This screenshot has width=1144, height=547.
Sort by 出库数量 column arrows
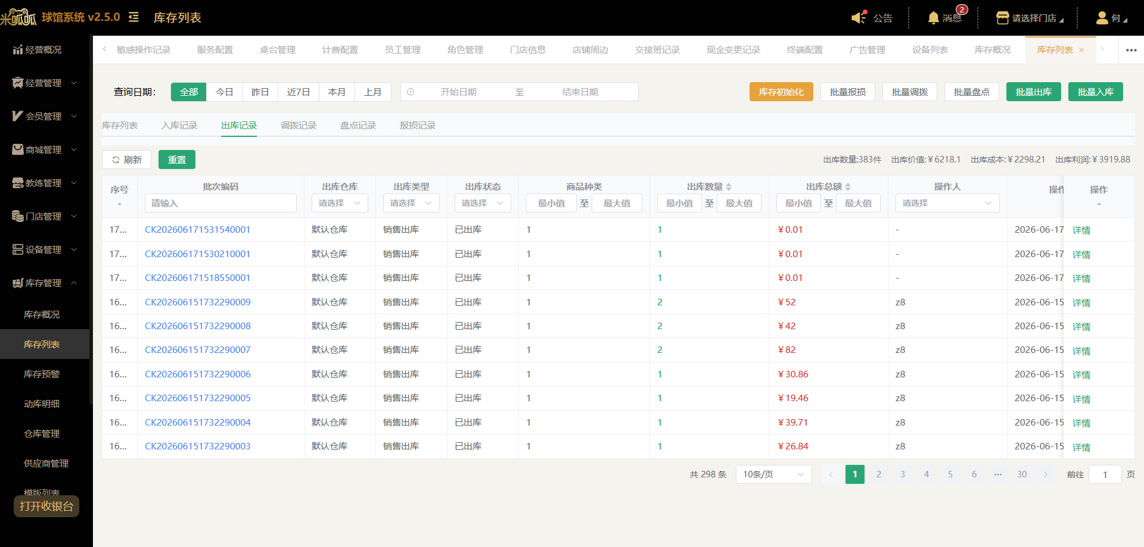click(729, 187)
